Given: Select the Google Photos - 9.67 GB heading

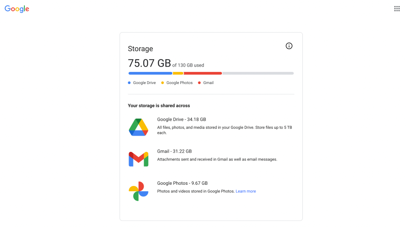Looking at the screenshot, I should (x=182, y=183).
